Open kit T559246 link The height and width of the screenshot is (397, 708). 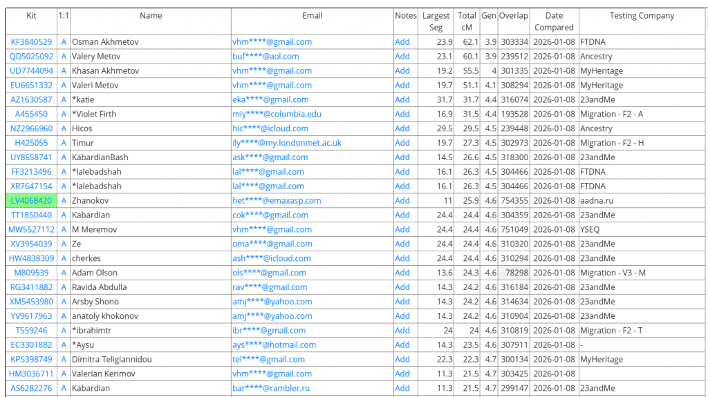(31, 331)
